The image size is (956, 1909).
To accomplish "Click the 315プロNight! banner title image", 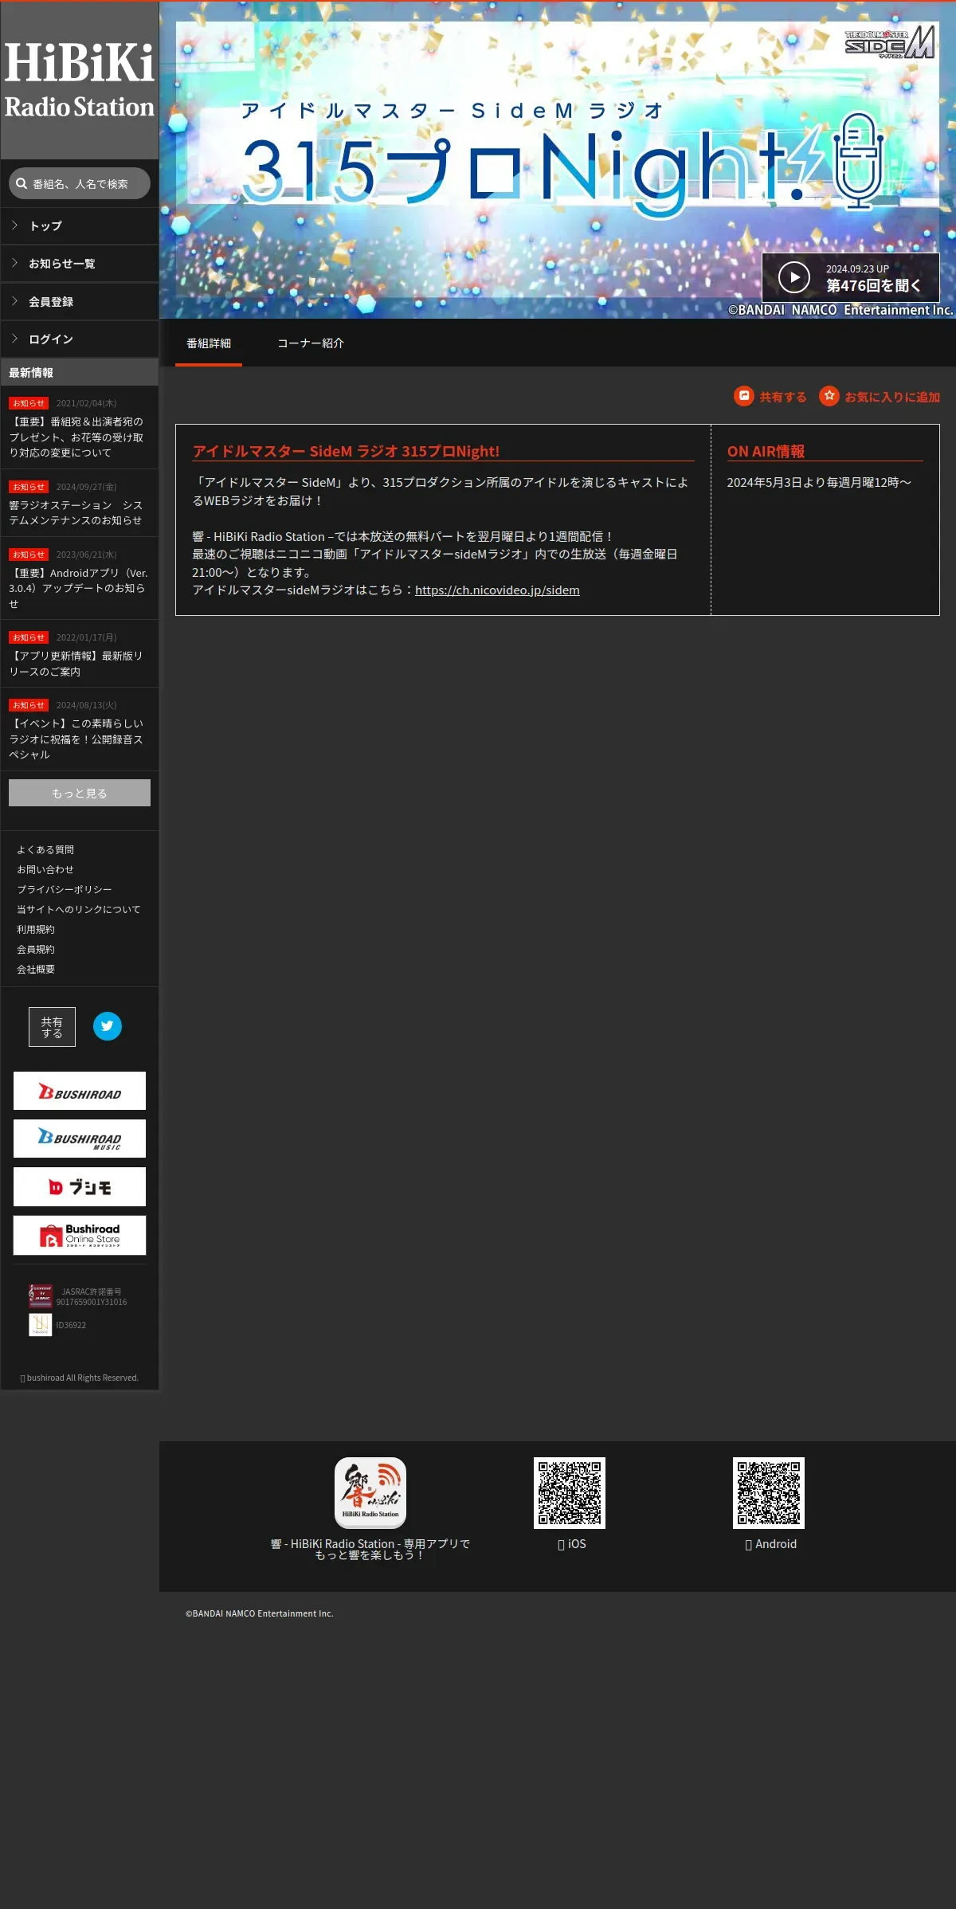I will [x=562, y=159].
